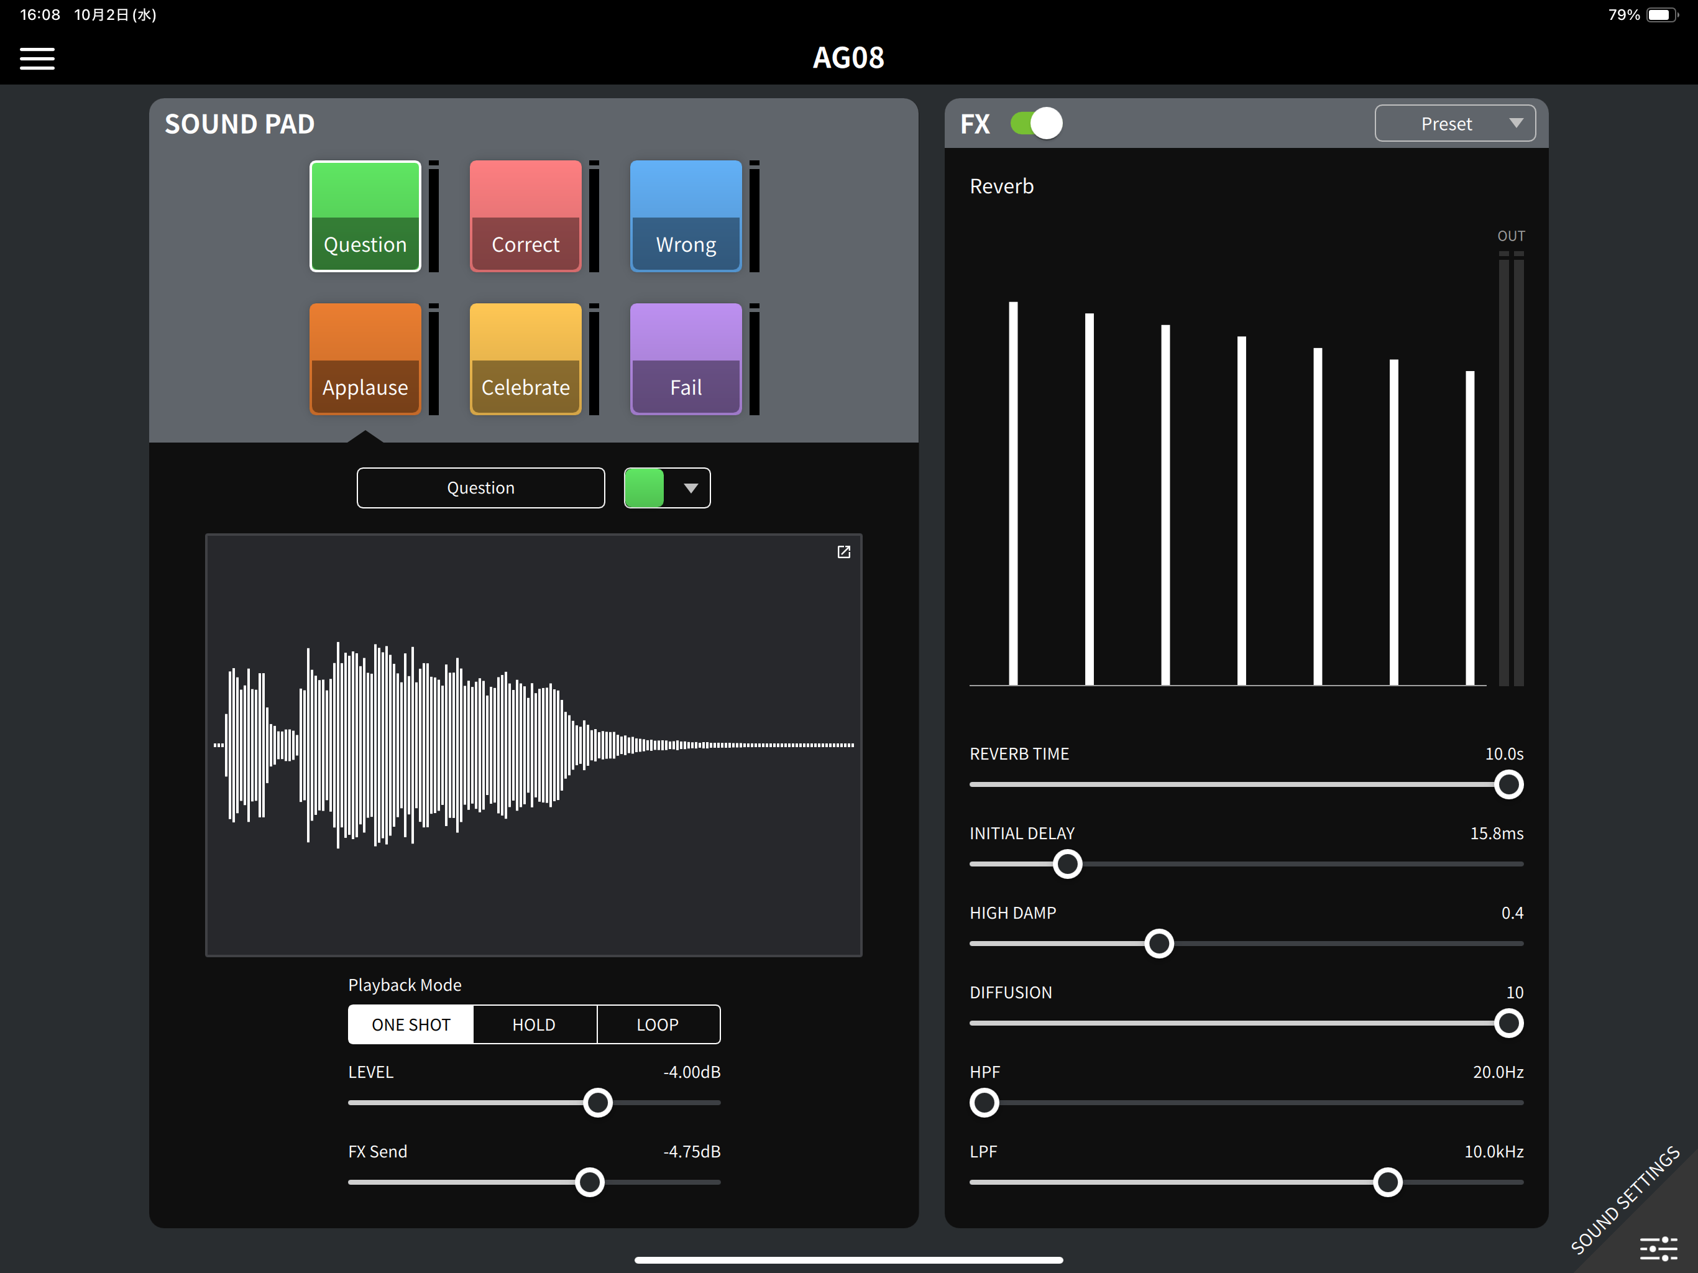Click the Reverb effect label
The width and height of the screenshot is (1698, 1273).
tap(1001, 186)
